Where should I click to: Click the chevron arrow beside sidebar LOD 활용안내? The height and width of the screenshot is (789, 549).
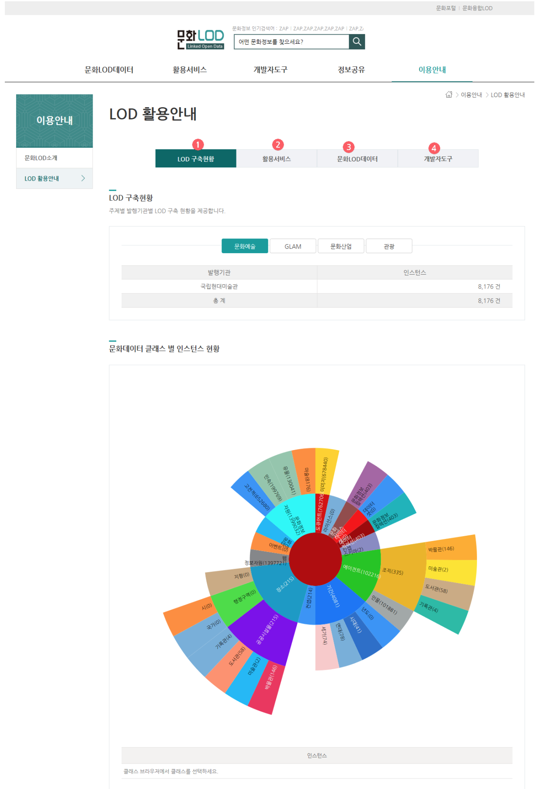83,178
